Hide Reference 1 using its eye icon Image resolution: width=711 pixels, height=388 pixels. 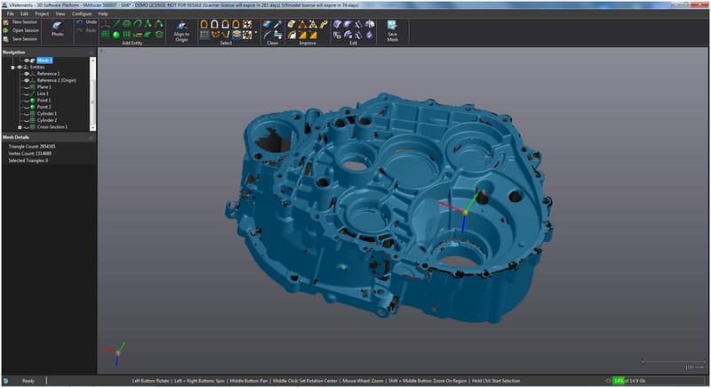tap(25, 73)
